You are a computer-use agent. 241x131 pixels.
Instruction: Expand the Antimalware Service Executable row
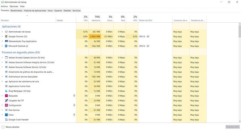(2, 77)
